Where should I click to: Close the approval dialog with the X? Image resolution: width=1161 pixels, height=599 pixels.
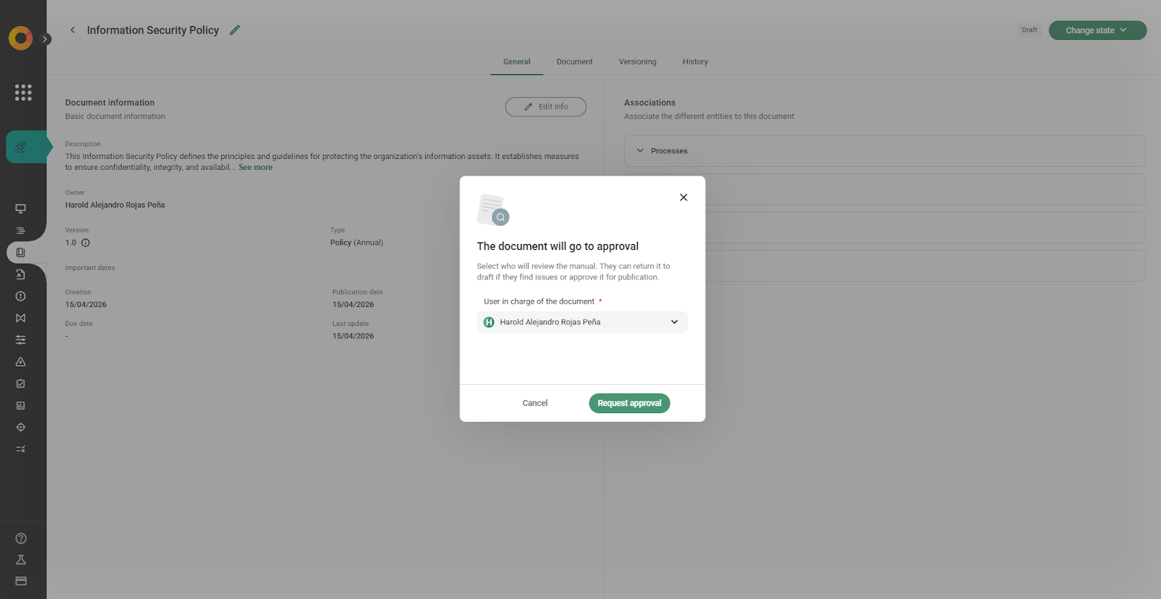pos(683,197)
